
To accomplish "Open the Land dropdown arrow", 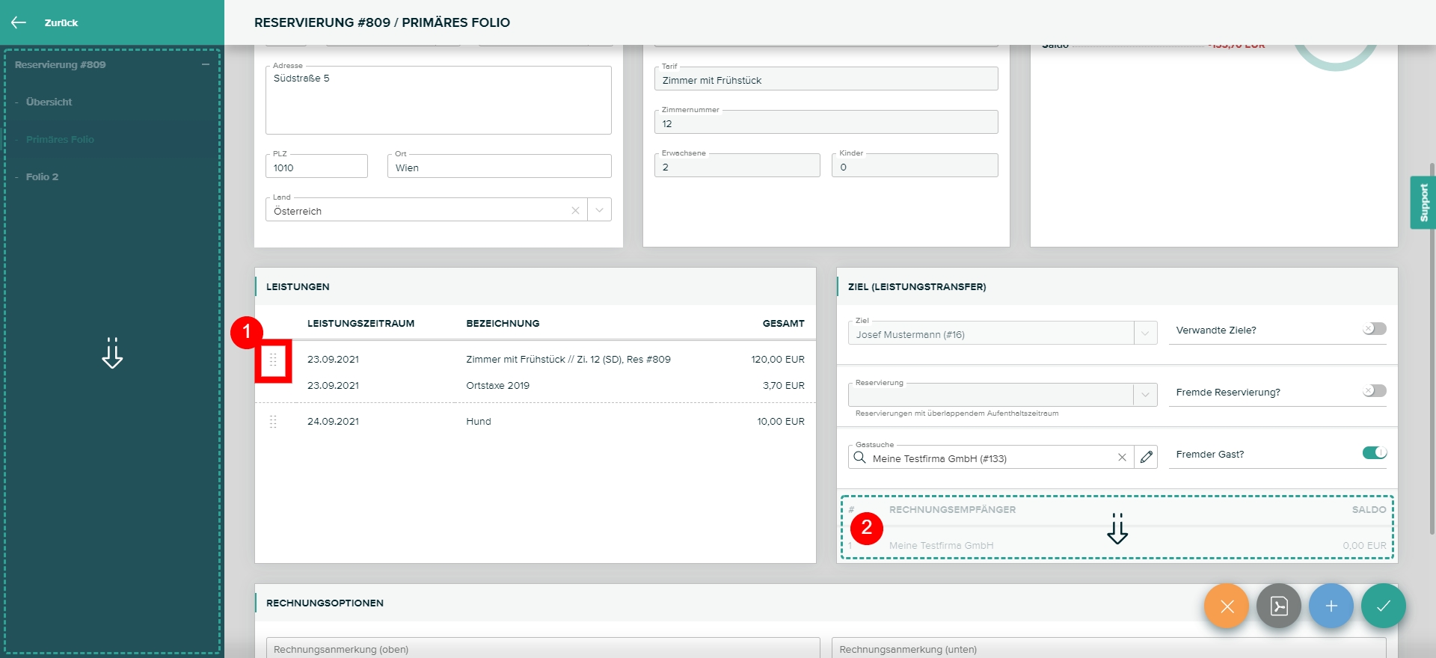I will pyautogui.click(x=599, y=210).
